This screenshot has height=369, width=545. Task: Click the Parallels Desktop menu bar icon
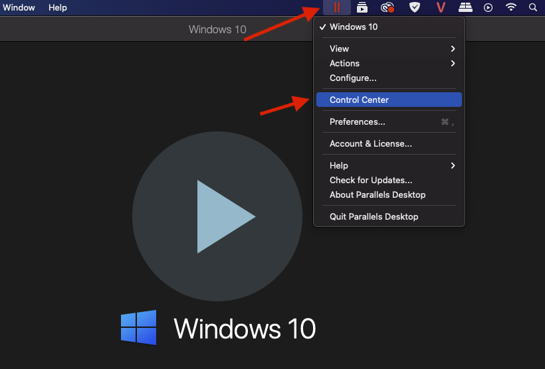pos(337,7)
